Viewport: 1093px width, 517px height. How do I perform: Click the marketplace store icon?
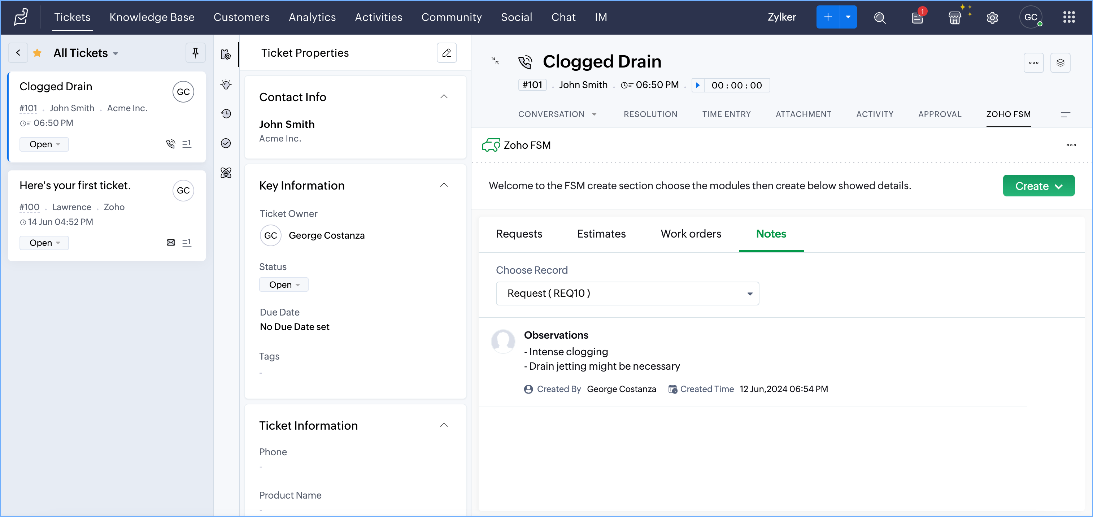955,17
